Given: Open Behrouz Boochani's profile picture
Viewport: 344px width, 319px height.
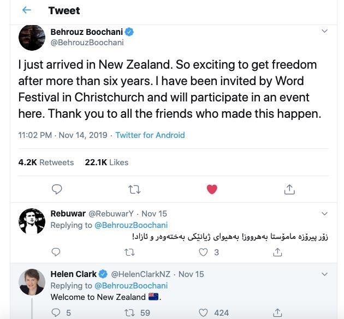Looking at the screenshot, I should 32,37.
